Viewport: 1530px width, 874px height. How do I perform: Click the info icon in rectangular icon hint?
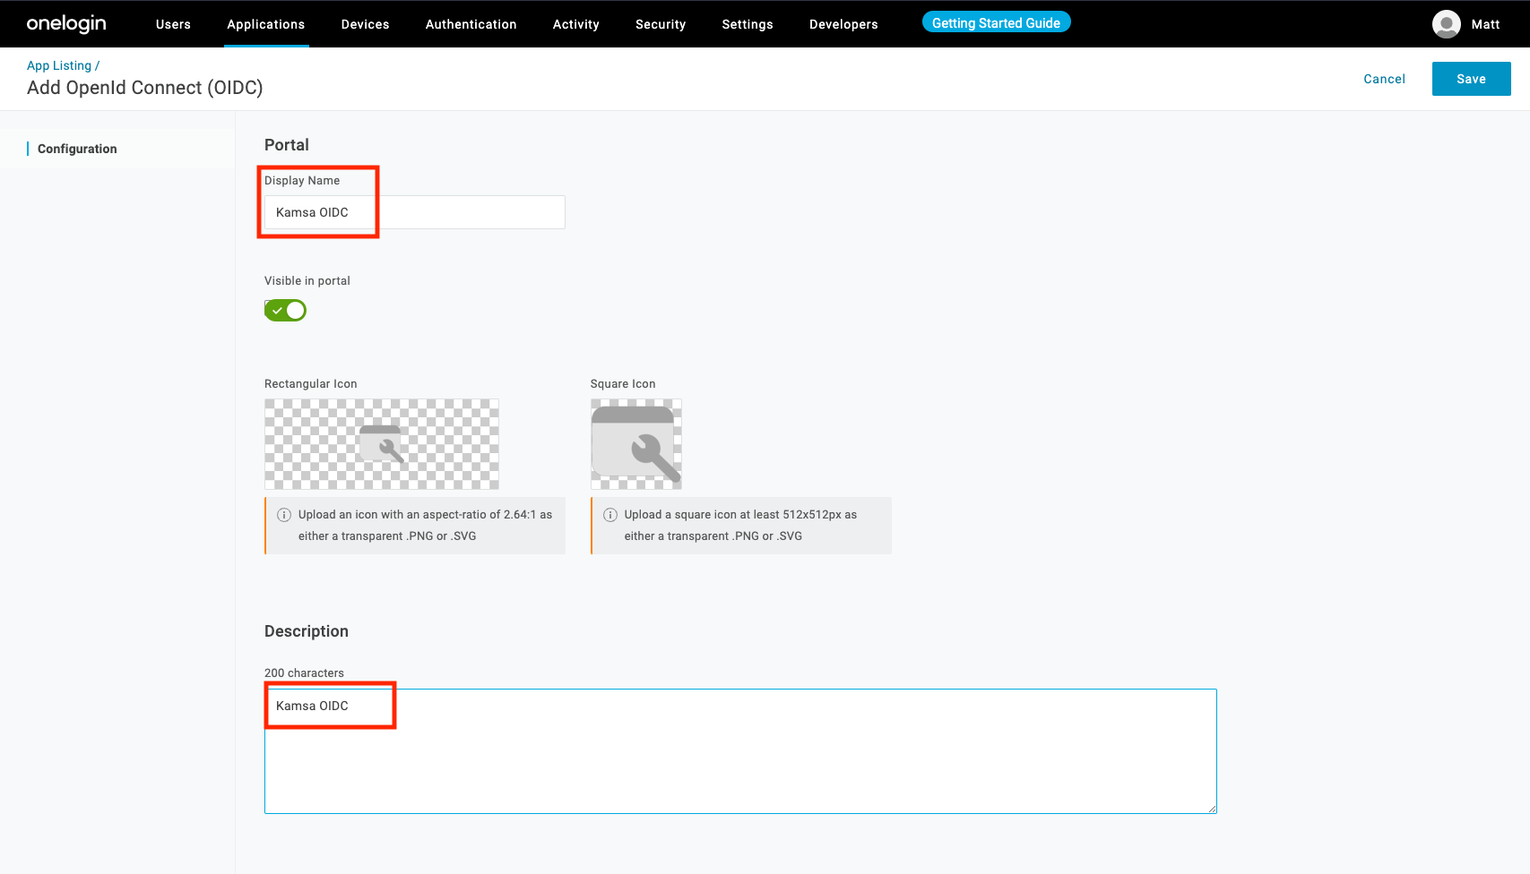(284, 515)
